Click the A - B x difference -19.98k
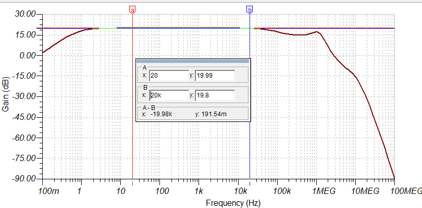 (162, 114)
